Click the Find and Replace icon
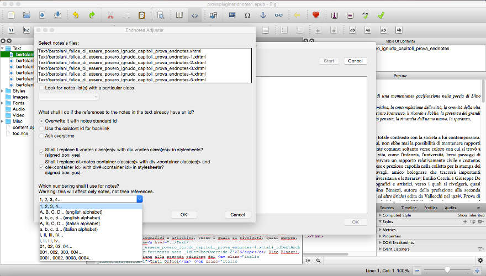486x276 pixels. click(161, 15)
